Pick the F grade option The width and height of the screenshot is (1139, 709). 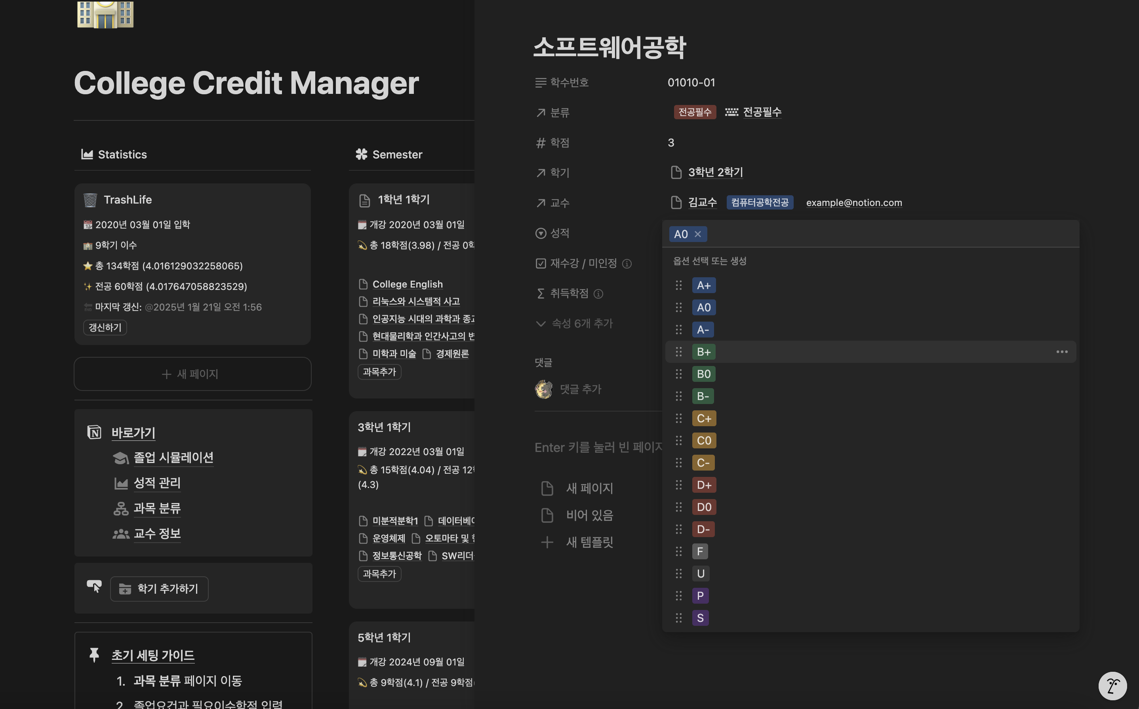pos(699,551)
